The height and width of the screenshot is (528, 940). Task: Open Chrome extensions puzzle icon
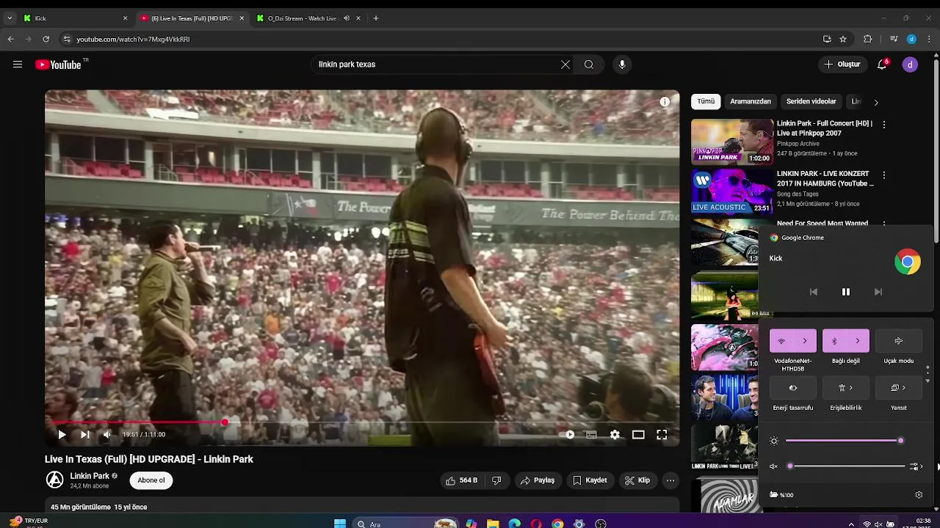tap(868, 39)
